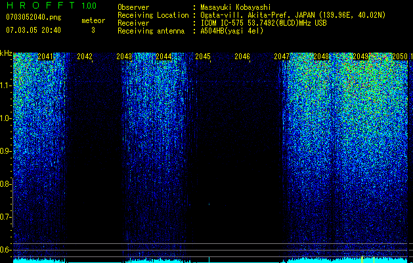413x263 pixels.
Task: Click the meteor count value 3
Action: point(93,30)
